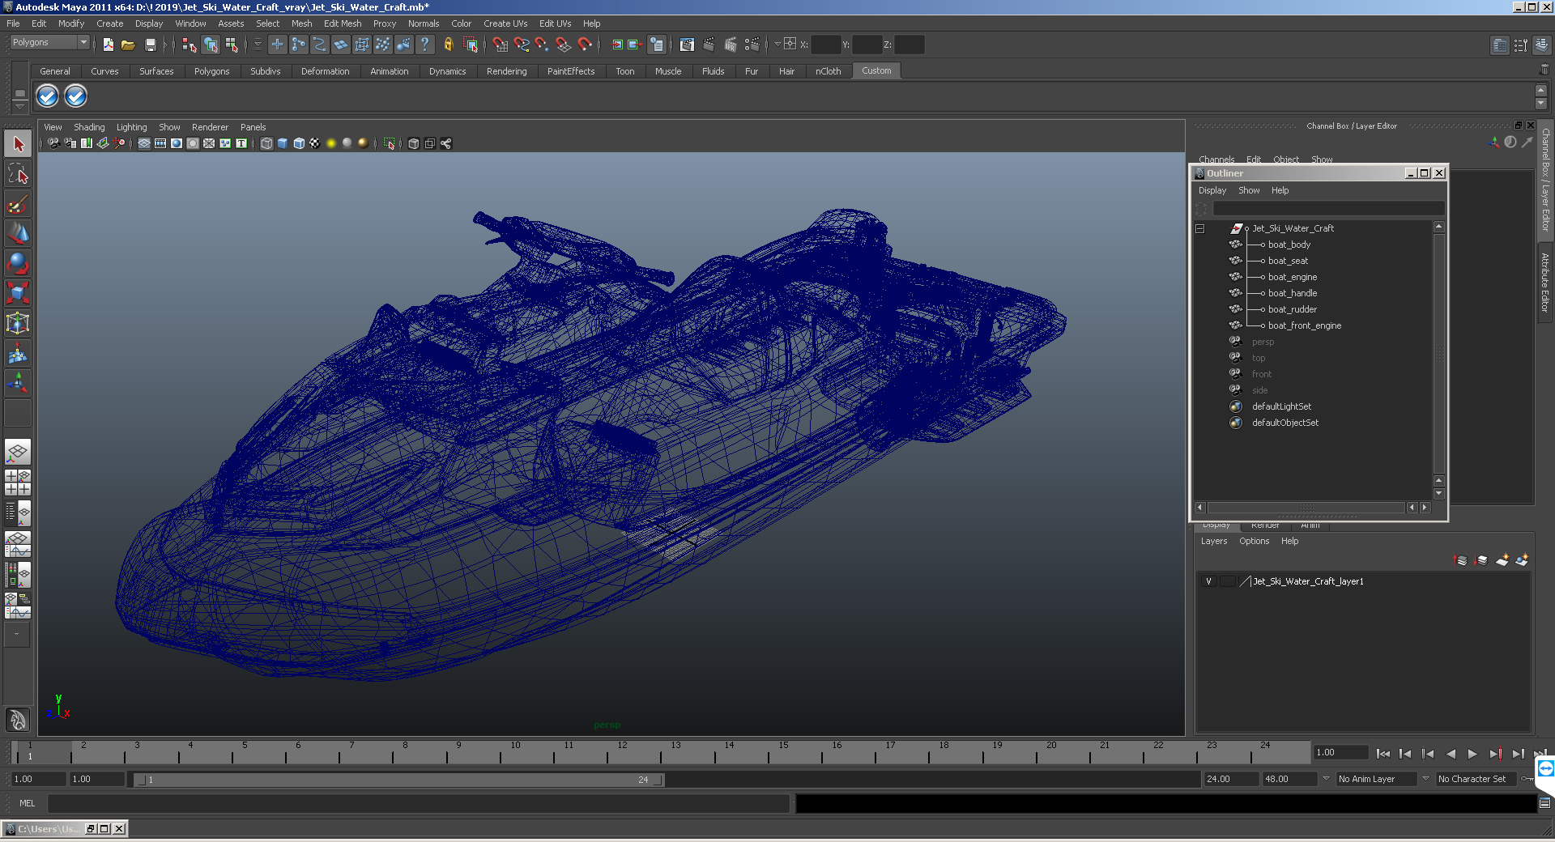Activate the Rotate tool
Viewport: 1555px width, 842px height.
tap(18, 263)
